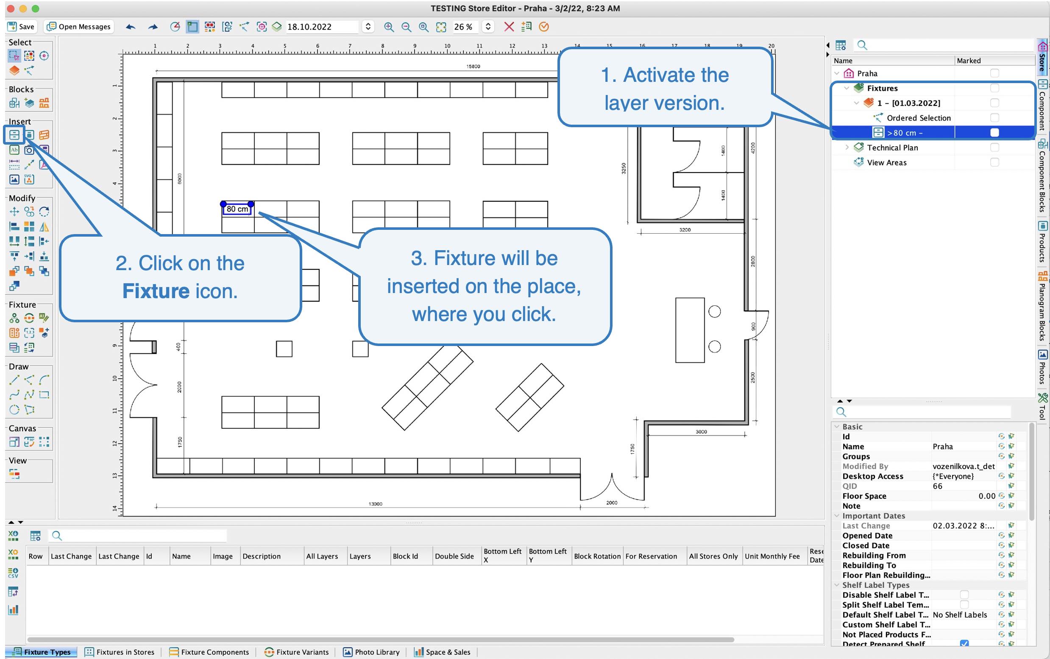Click the Insert SVG icon

click(29, 179)
